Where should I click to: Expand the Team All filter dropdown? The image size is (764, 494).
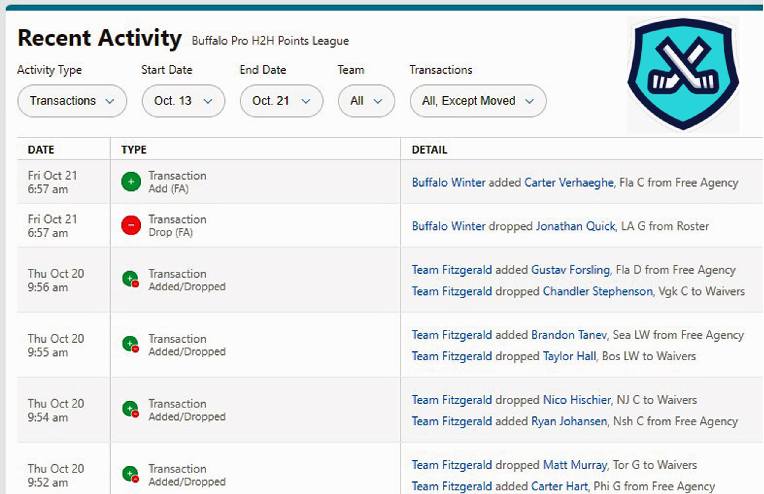coord(366,101)
